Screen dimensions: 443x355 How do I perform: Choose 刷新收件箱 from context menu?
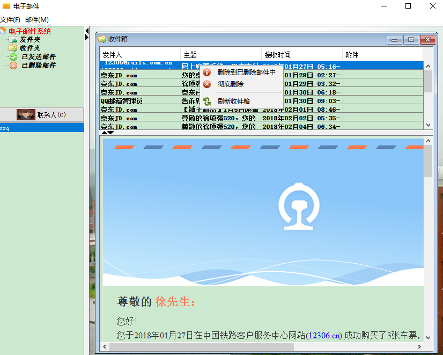241,101
